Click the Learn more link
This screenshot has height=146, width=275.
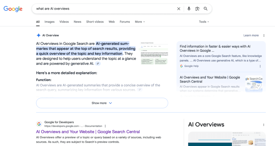(x=251, y=35)
